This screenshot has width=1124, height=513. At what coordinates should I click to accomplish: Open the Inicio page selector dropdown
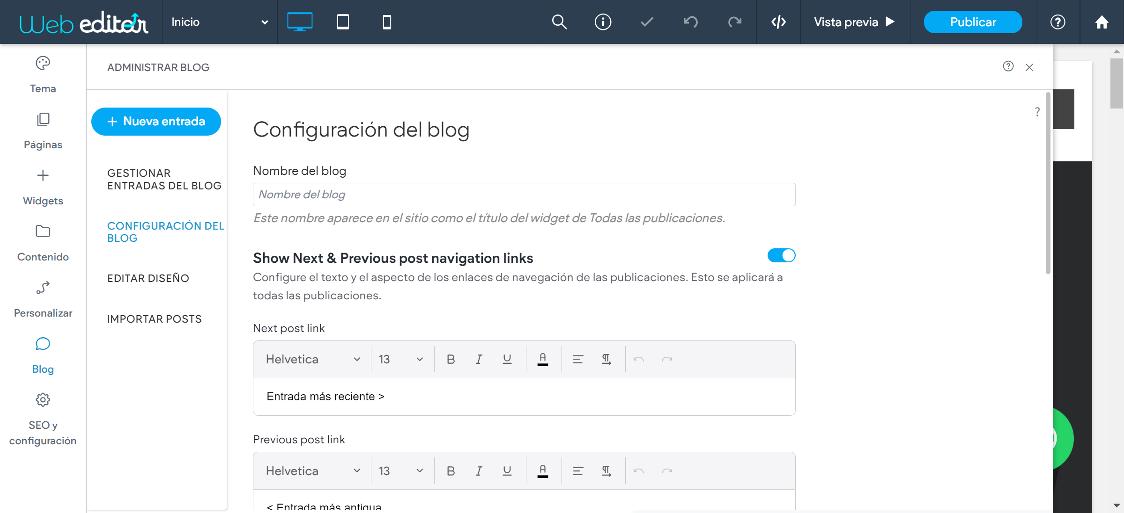click(220, 22)
